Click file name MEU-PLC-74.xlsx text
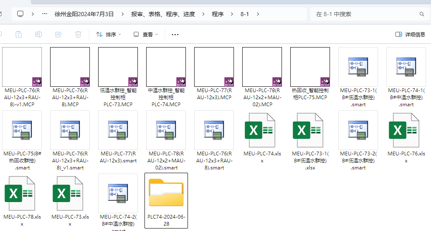 [262, 157]
